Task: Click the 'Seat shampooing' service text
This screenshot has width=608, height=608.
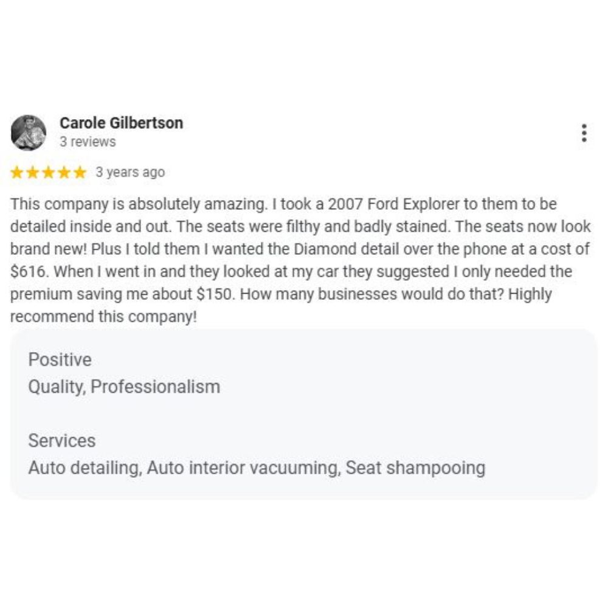Action: [x=415, y=468]
